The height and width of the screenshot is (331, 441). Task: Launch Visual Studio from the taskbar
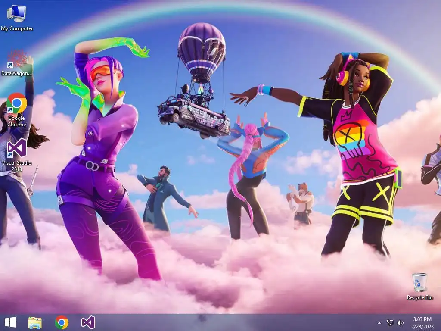[88, 322]
